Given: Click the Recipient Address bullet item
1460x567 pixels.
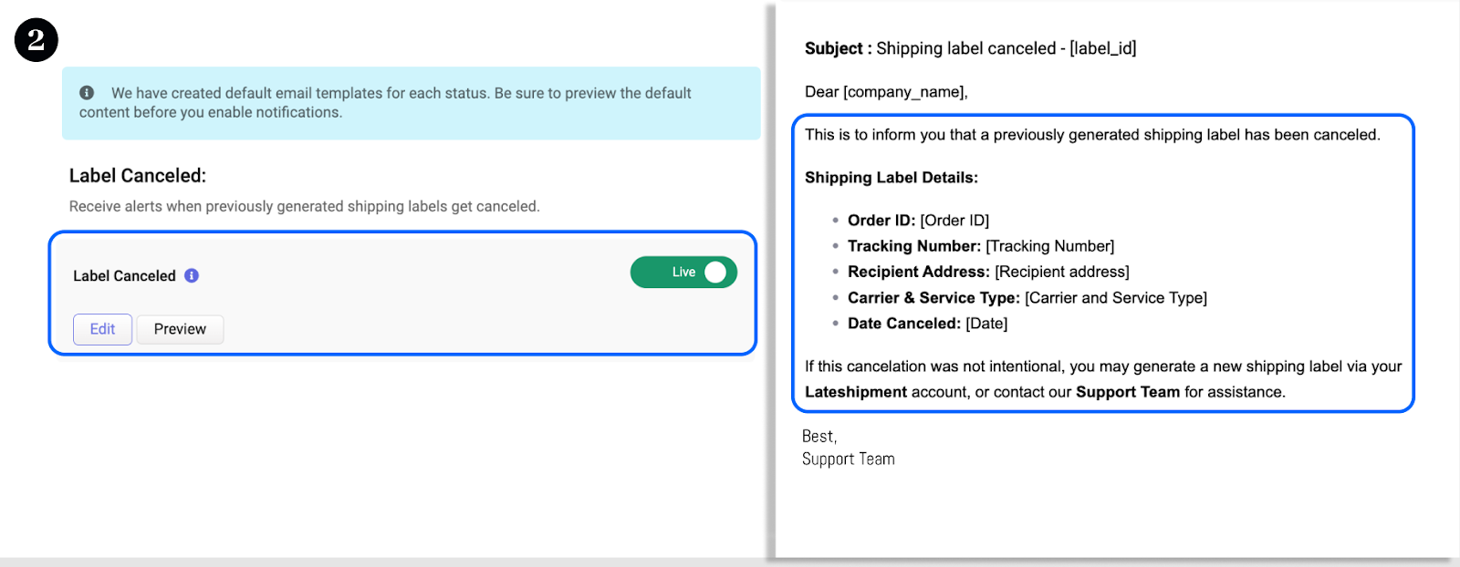Looking at the screenshot, I should 988,272.
